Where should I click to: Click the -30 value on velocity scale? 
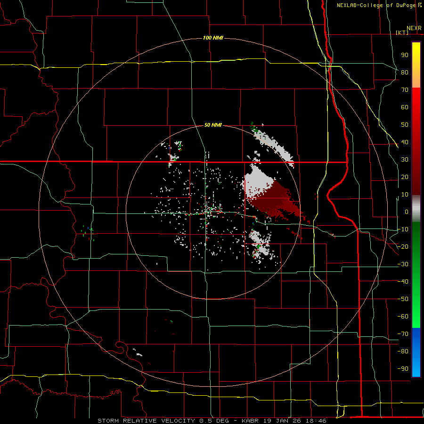click(403, 264)
